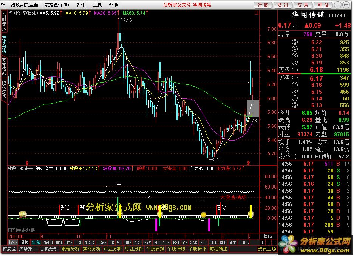Select the 模板 tab
Viewport: 354px width, 256px height.
[x=24, y=243]
